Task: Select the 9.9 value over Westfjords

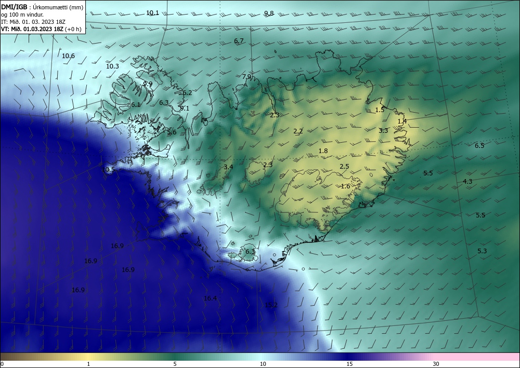Action: (148, 84)
